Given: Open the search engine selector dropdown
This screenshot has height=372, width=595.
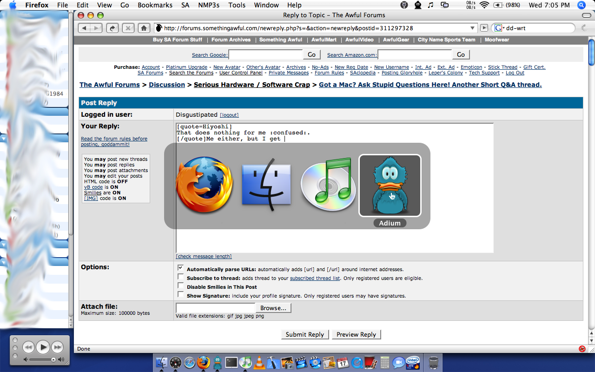Looking at the screenshot, I should click(x=499, y=28).
